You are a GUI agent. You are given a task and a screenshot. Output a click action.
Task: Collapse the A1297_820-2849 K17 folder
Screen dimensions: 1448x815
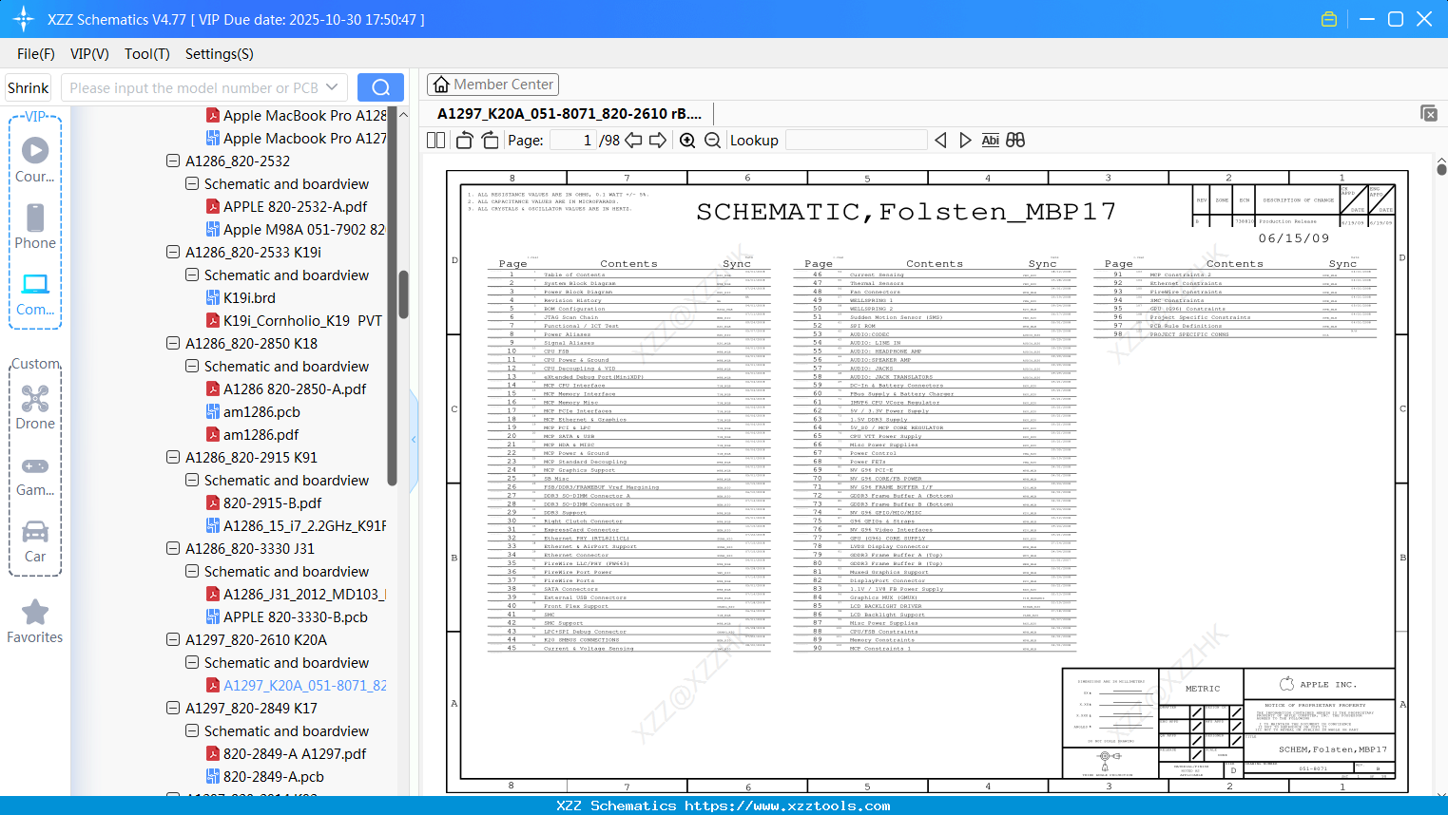coord(173,708)
